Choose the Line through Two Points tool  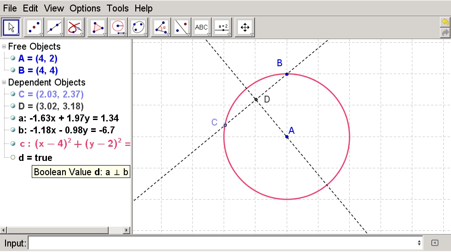(54, 28)
